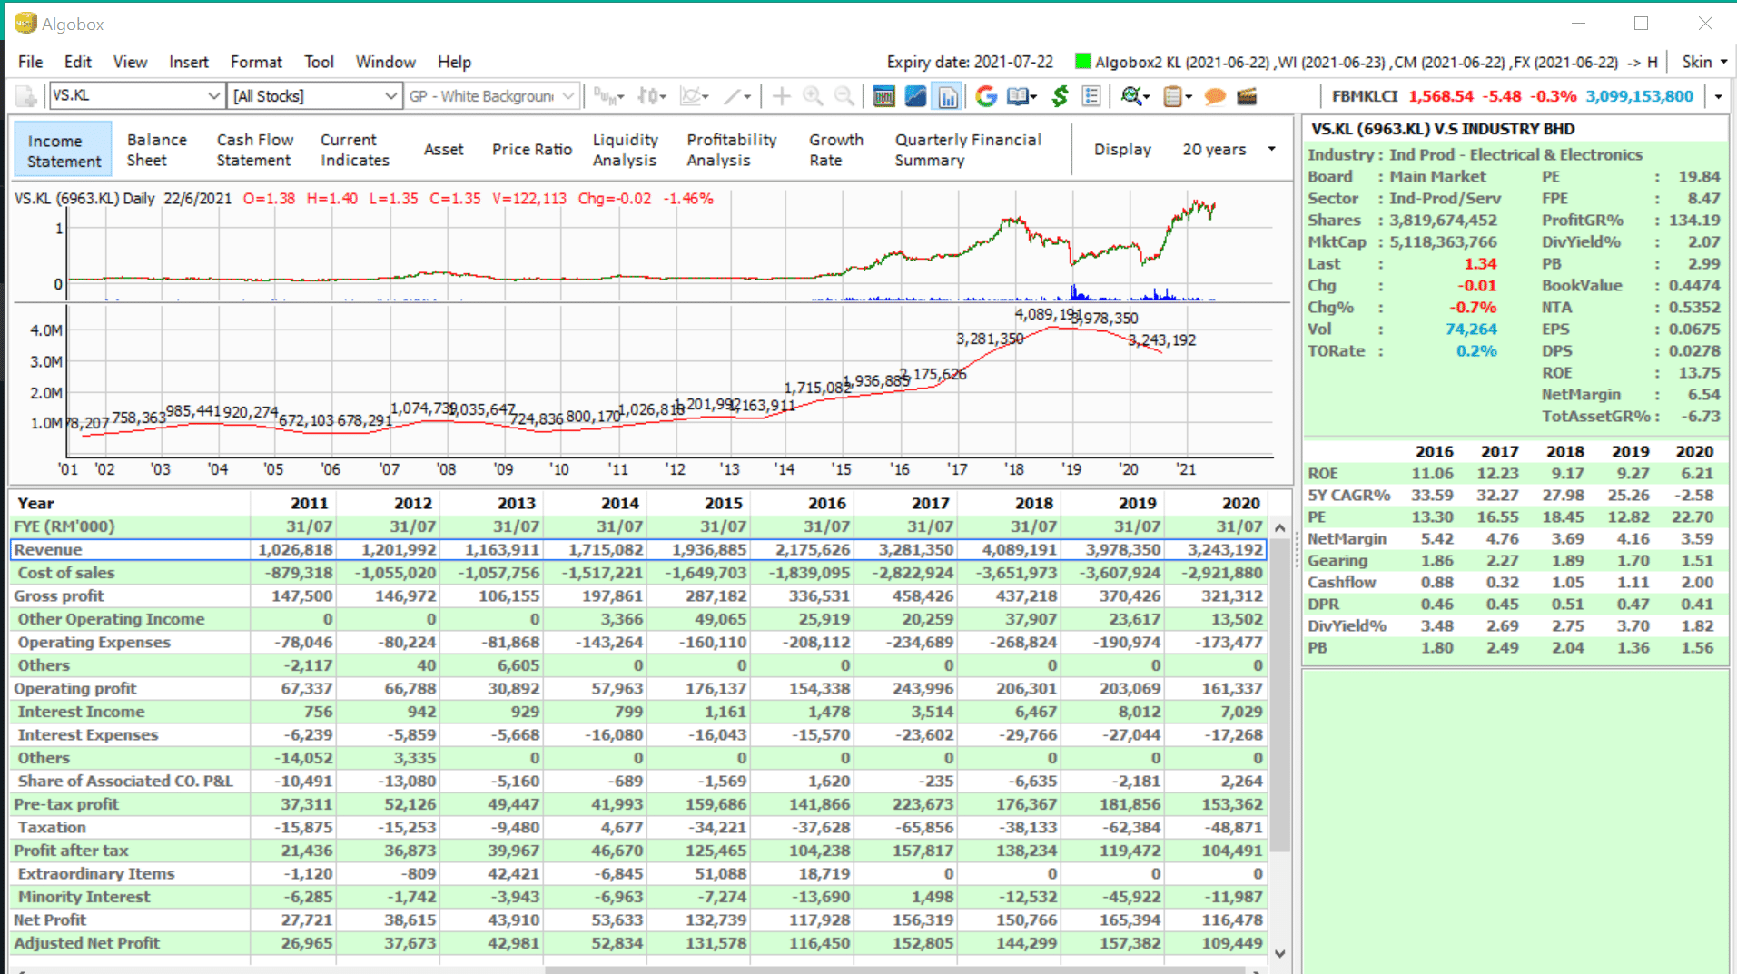The width and height of the screenshot is (1737, 974).
Task: Open the Help menu
Action: tap(454, 62)
